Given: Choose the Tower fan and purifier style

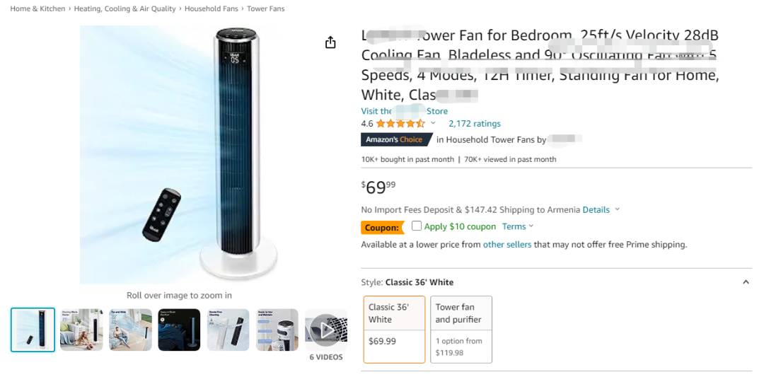Looking at the screenshot, I should (461, 329).
